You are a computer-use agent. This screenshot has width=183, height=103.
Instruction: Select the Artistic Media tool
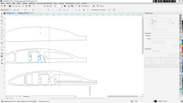2,30
